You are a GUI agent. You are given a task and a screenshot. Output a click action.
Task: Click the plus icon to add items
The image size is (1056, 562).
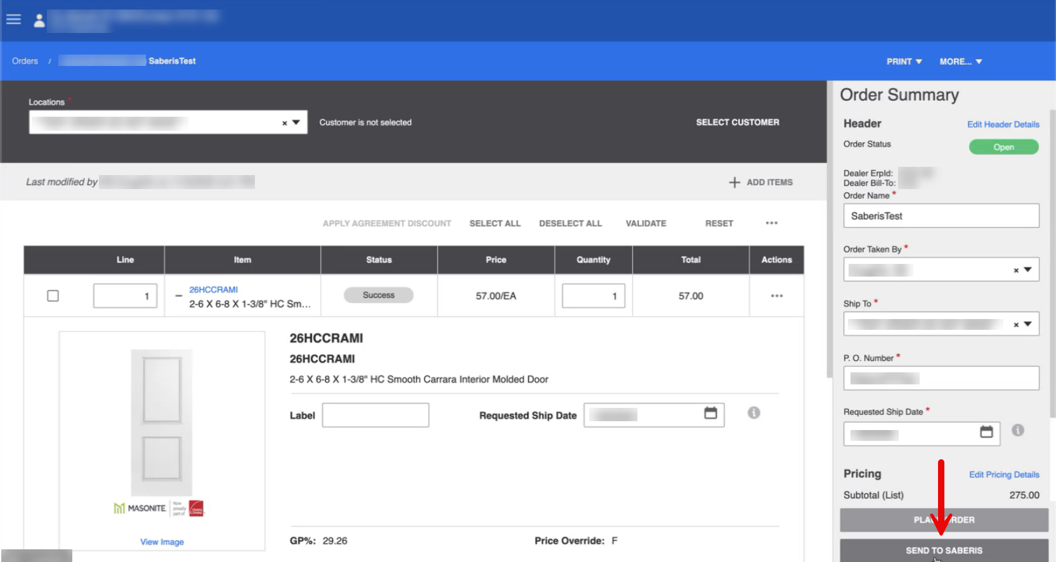(x=734, y=183)
